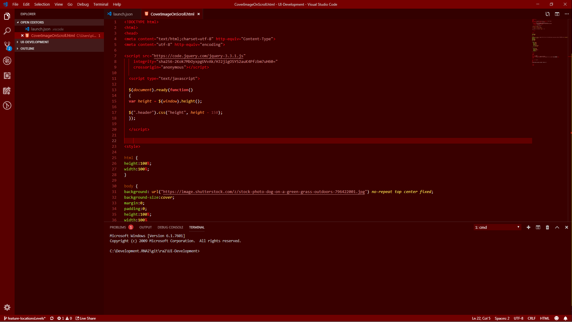572x322 pixels.
Task: Click the code minimap overview
Action: (x=550, y=42)
